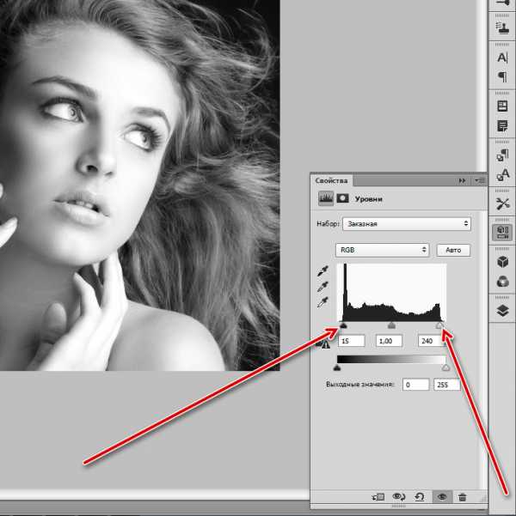Open the Notes panel icon with page

click(x=502, y=106)
